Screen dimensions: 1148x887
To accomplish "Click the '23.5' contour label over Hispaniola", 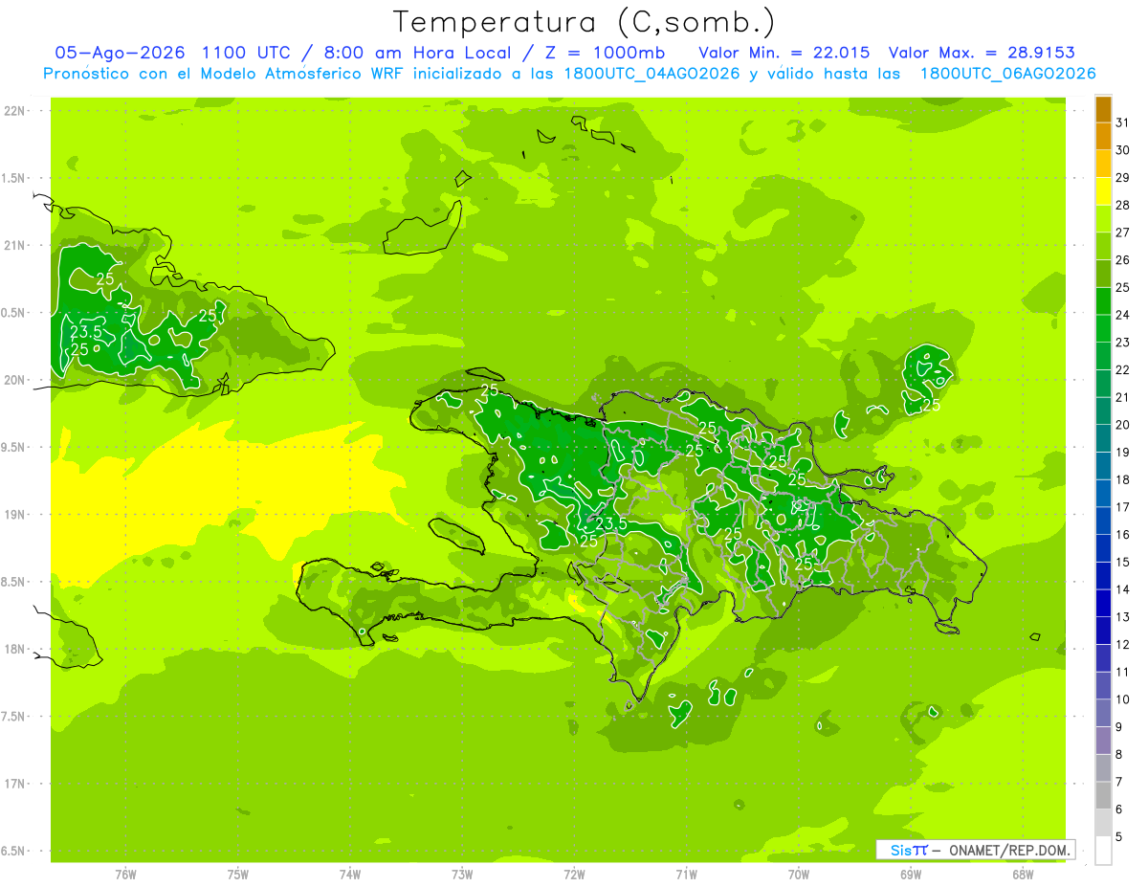I will pos(611,523).
